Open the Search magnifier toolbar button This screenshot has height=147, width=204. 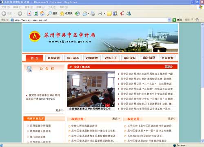point(52,13)
